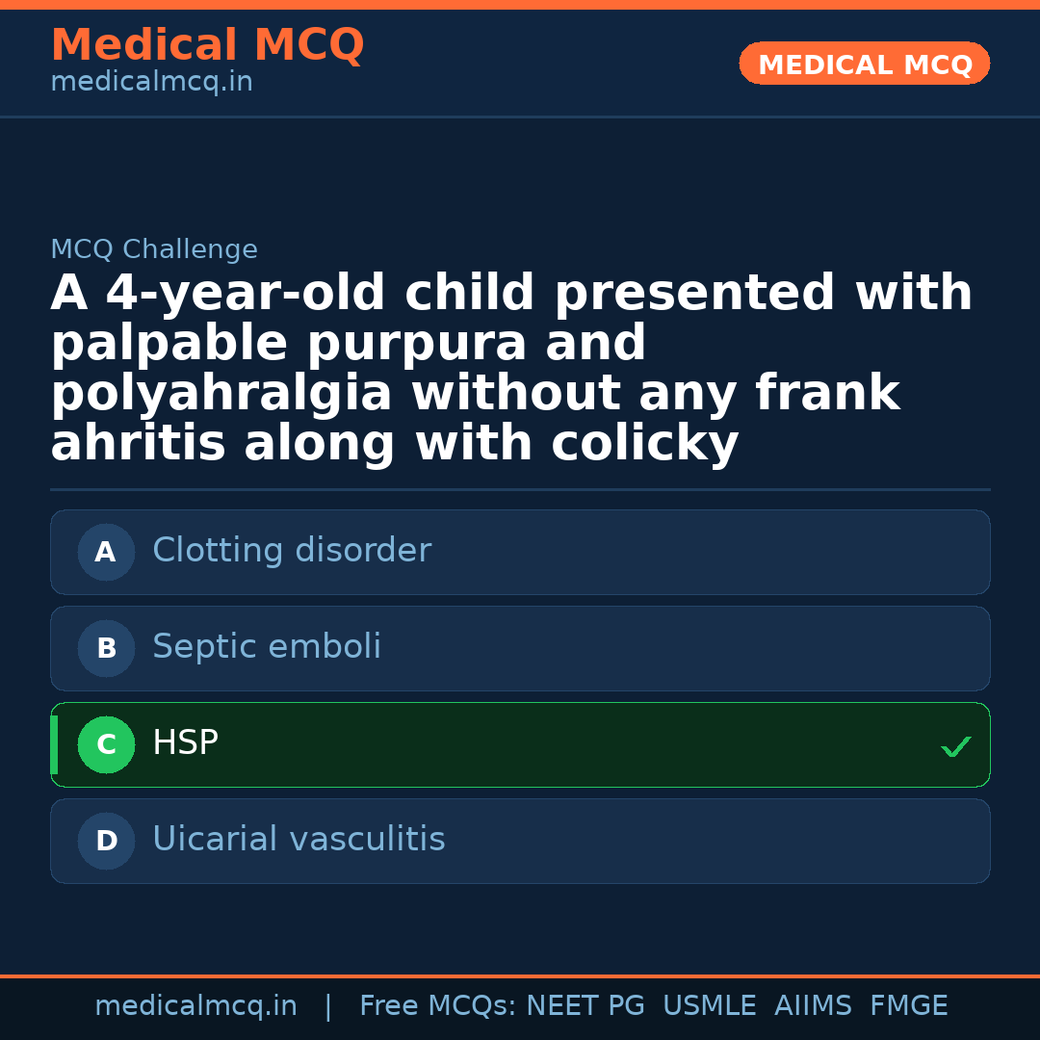Select the Clotting disorder answer text
This screenshot has width=1040, height=1040.
291,551
